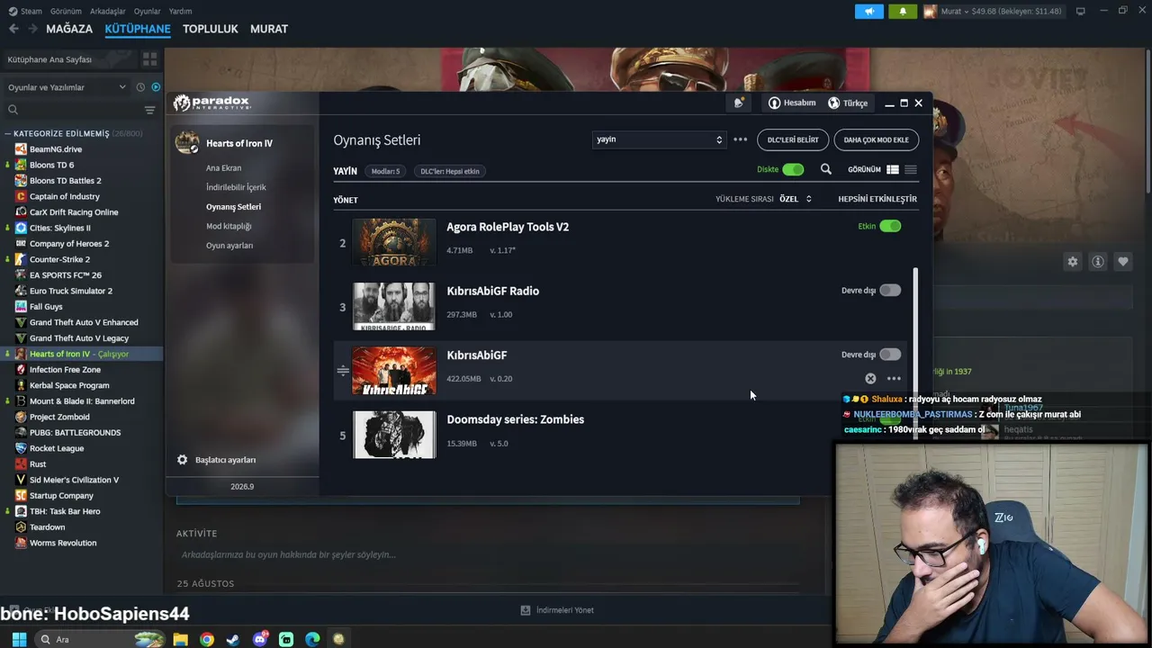Remove KıbrısAbiGF mod with the X icon
Image resolution: width=1152 pixels, height=648 pixels.
[870, 379]
